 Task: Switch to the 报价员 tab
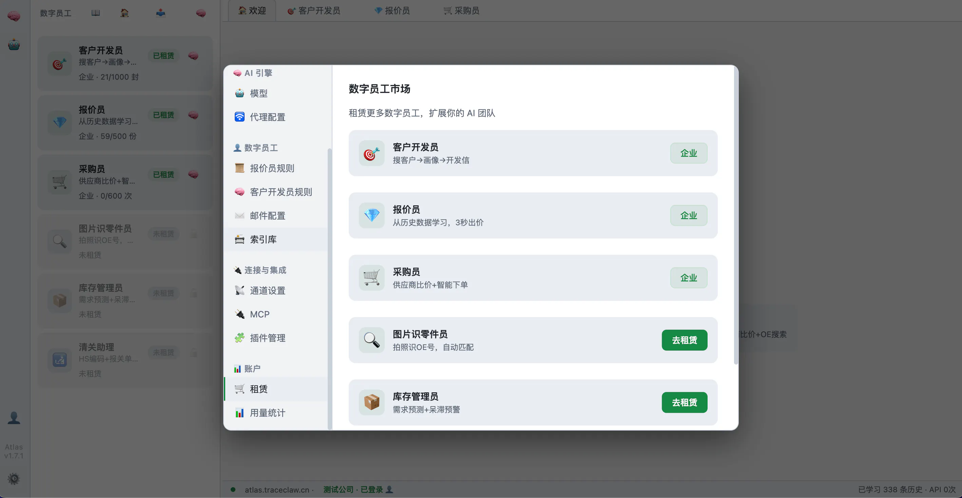[392, 11]
